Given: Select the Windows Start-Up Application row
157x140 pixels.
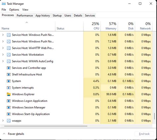Looking at the screenshot, I should [76, 114].
